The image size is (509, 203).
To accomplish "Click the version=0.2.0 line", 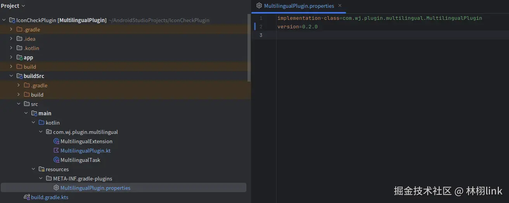I will click(298, 27).
